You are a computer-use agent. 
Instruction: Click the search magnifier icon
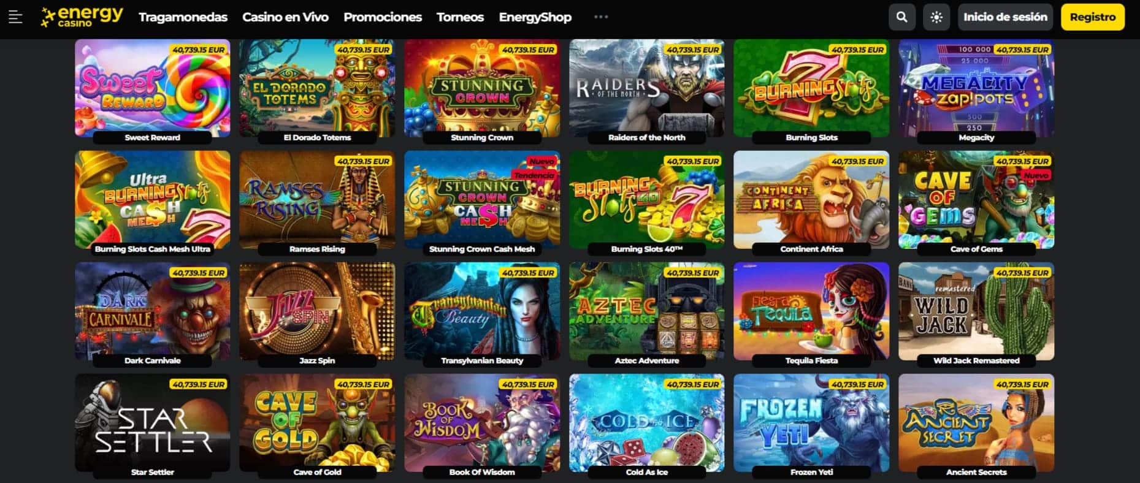coord(901,17)
